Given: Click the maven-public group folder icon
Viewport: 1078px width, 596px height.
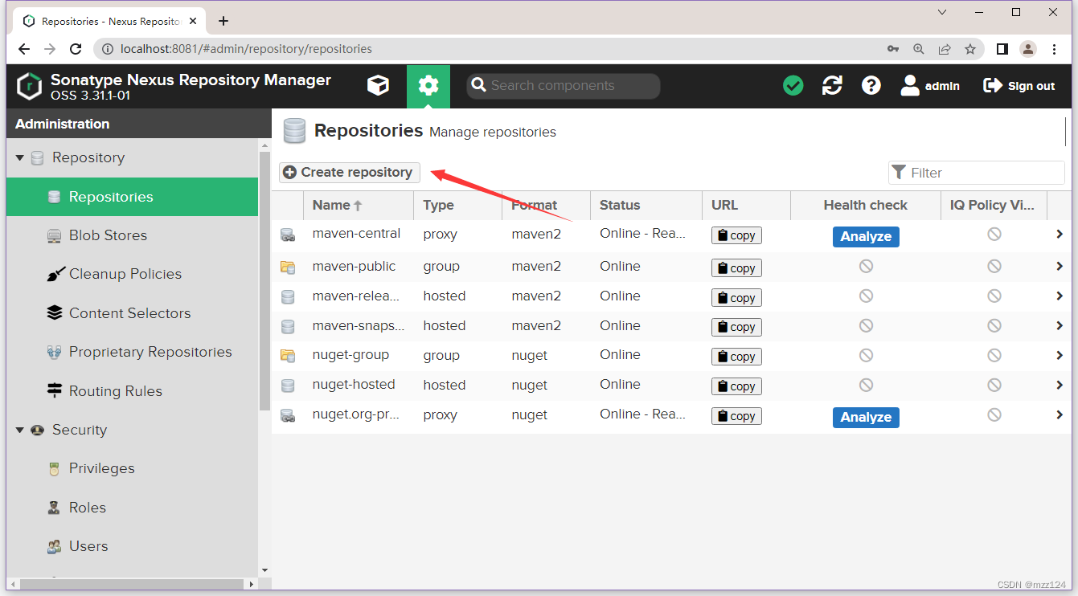Looking at the screenshot, I should [287, 267].
